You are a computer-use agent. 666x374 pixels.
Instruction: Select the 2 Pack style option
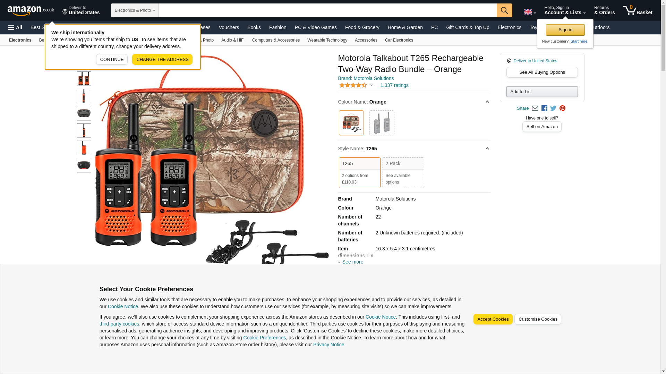(x=403, y=172)
